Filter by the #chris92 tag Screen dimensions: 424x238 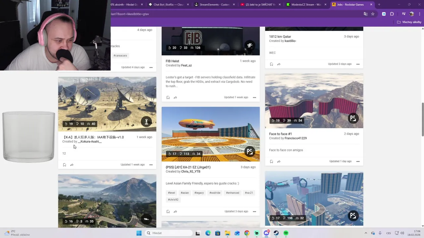(x=173, y=200)
